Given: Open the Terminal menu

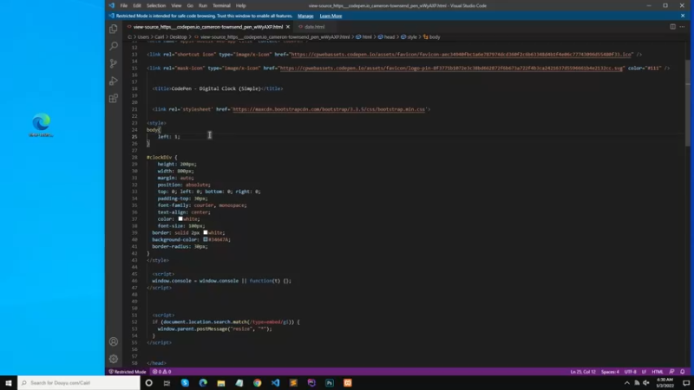Looking at the screenshot, I should pos(221,6).
